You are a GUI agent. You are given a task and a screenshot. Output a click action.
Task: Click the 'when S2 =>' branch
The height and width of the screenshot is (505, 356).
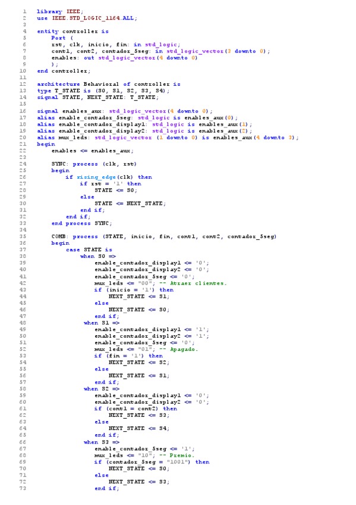click(x=102, y=389)
